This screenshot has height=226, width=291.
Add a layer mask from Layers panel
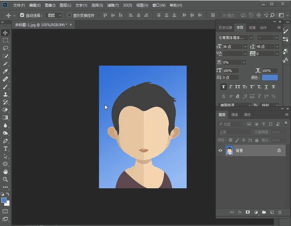pyautogui.click(x=248, y=212)
